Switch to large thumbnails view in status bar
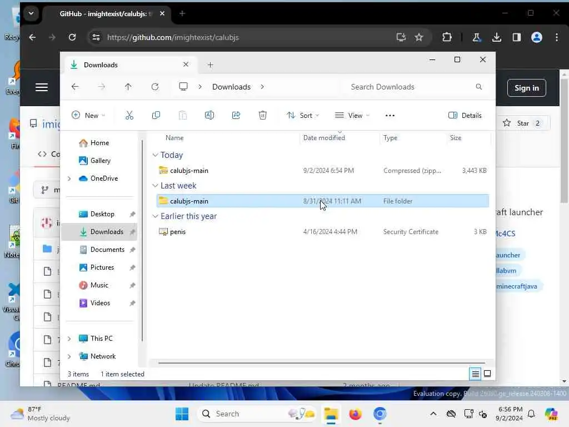This screenshot has width=569, height=427. coord(487,374)
